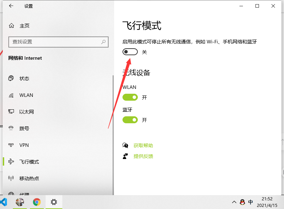Click the 提供反馈 feedback link
Image resolution: width=284 pixels, height=209 pixels.
click(143, 156)
